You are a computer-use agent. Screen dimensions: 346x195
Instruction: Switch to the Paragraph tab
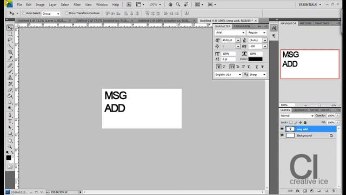(242, 27)
